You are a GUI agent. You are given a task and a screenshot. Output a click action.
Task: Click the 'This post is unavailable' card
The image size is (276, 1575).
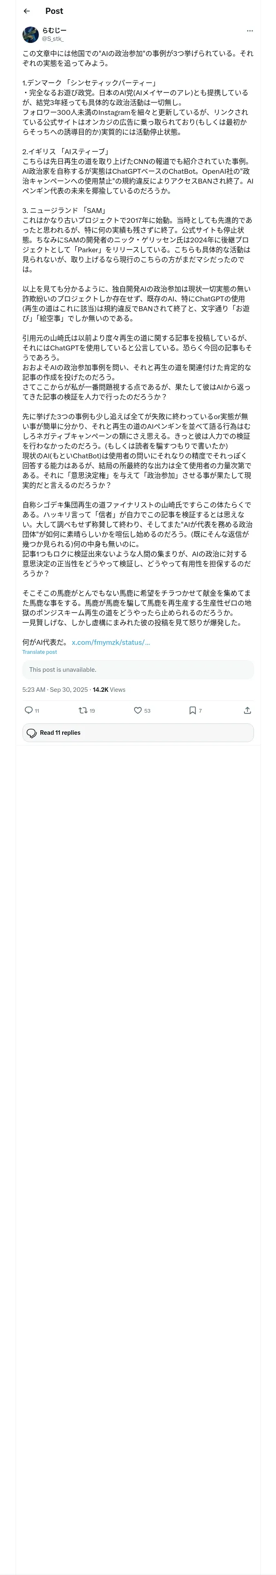(x=138, y=669)
